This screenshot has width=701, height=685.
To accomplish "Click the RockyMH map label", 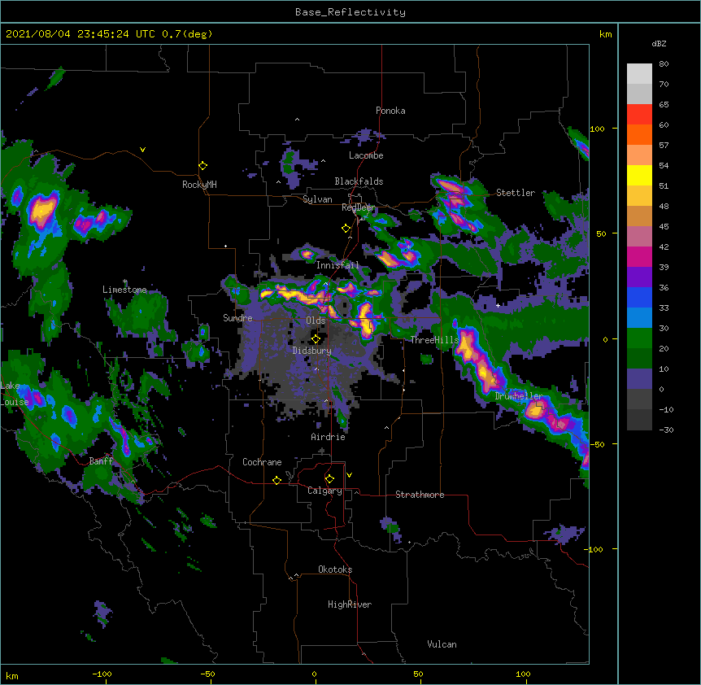I will coord(199,185).
